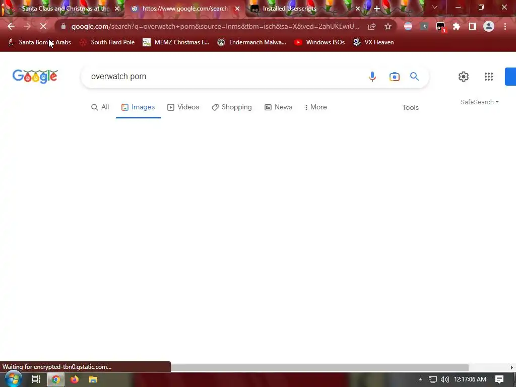The height and width of the screenshot is (387, 516).
Task: Open the More search categories menu
Action: click(x=315, y=107)
